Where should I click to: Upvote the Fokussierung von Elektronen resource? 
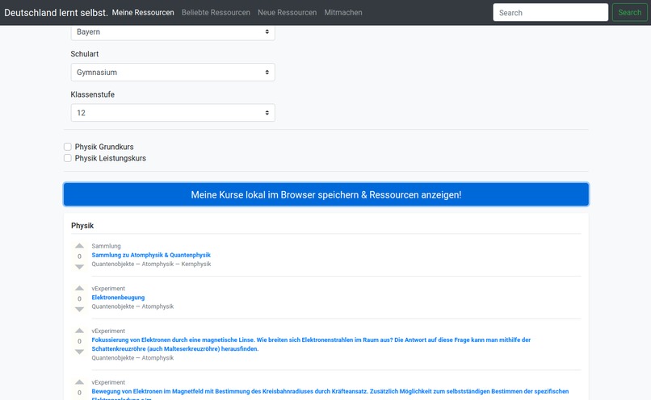[x=79, y=331]
